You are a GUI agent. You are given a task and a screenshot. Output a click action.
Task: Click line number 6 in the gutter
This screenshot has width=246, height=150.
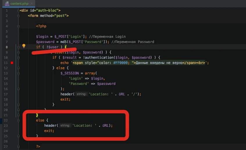7,37
